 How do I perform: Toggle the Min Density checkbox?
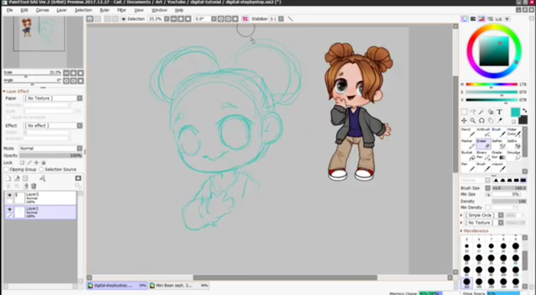coord(488,207)
